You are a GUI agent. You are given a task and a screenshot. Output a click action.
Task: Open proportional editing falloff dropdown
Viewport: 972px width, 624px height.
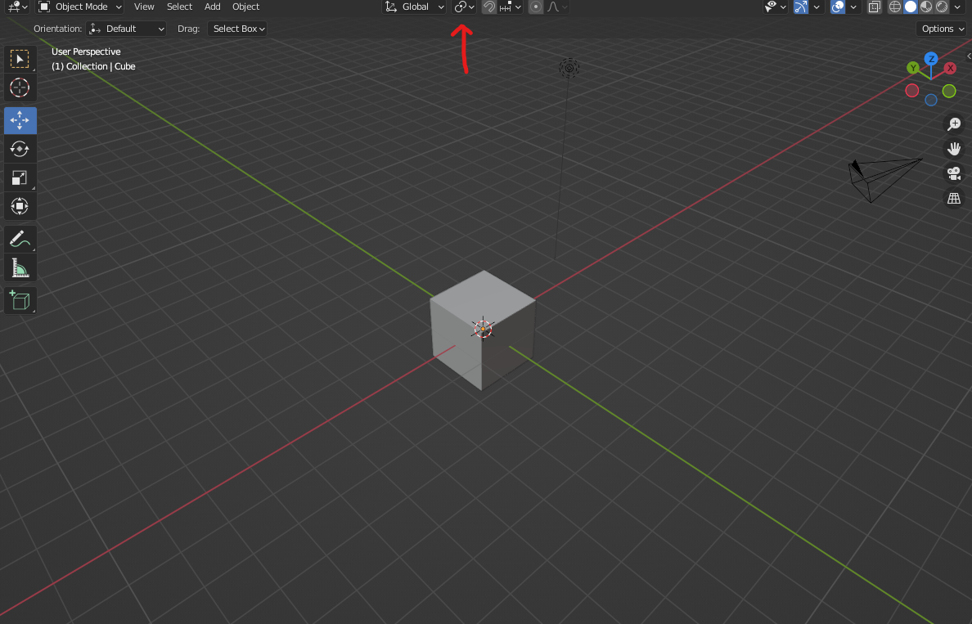tap(557, 7)
